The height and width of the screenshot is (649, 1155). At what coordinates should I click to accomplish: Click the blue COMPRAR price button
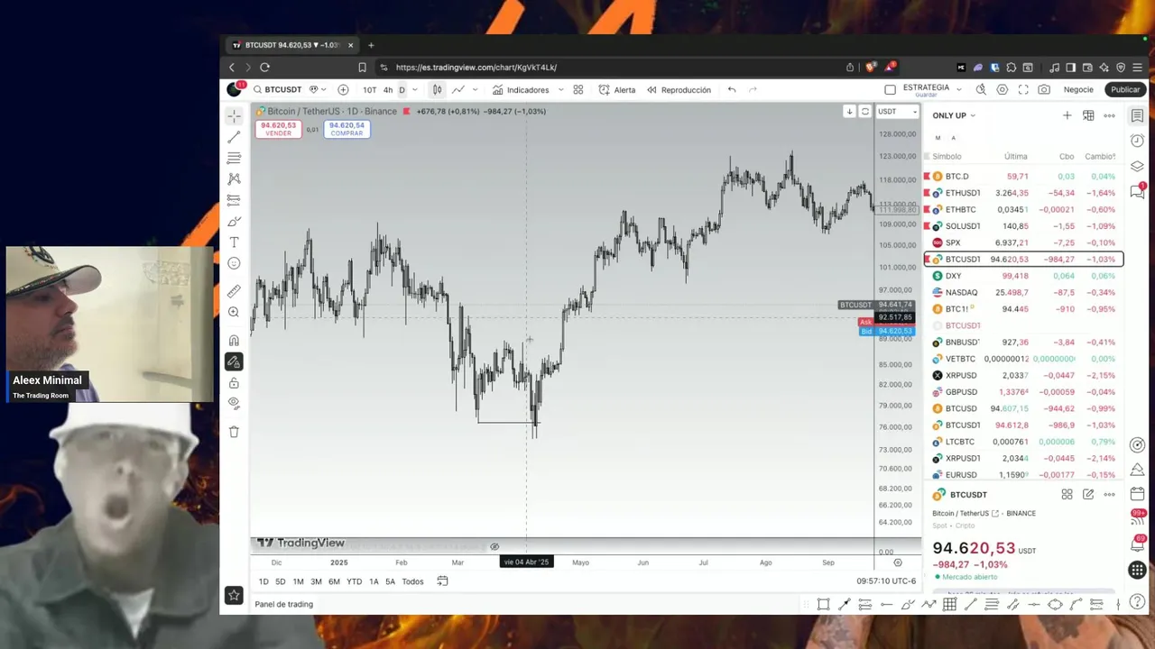pyautogui.click(x=346, y=129)
